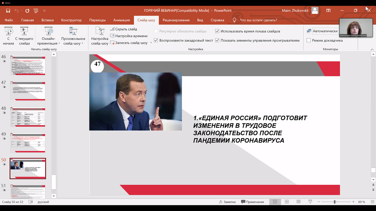Viewport: 376px width, 211px height.
Task: Select slide 51 thumbnail
Action: [x=28, y=191]
